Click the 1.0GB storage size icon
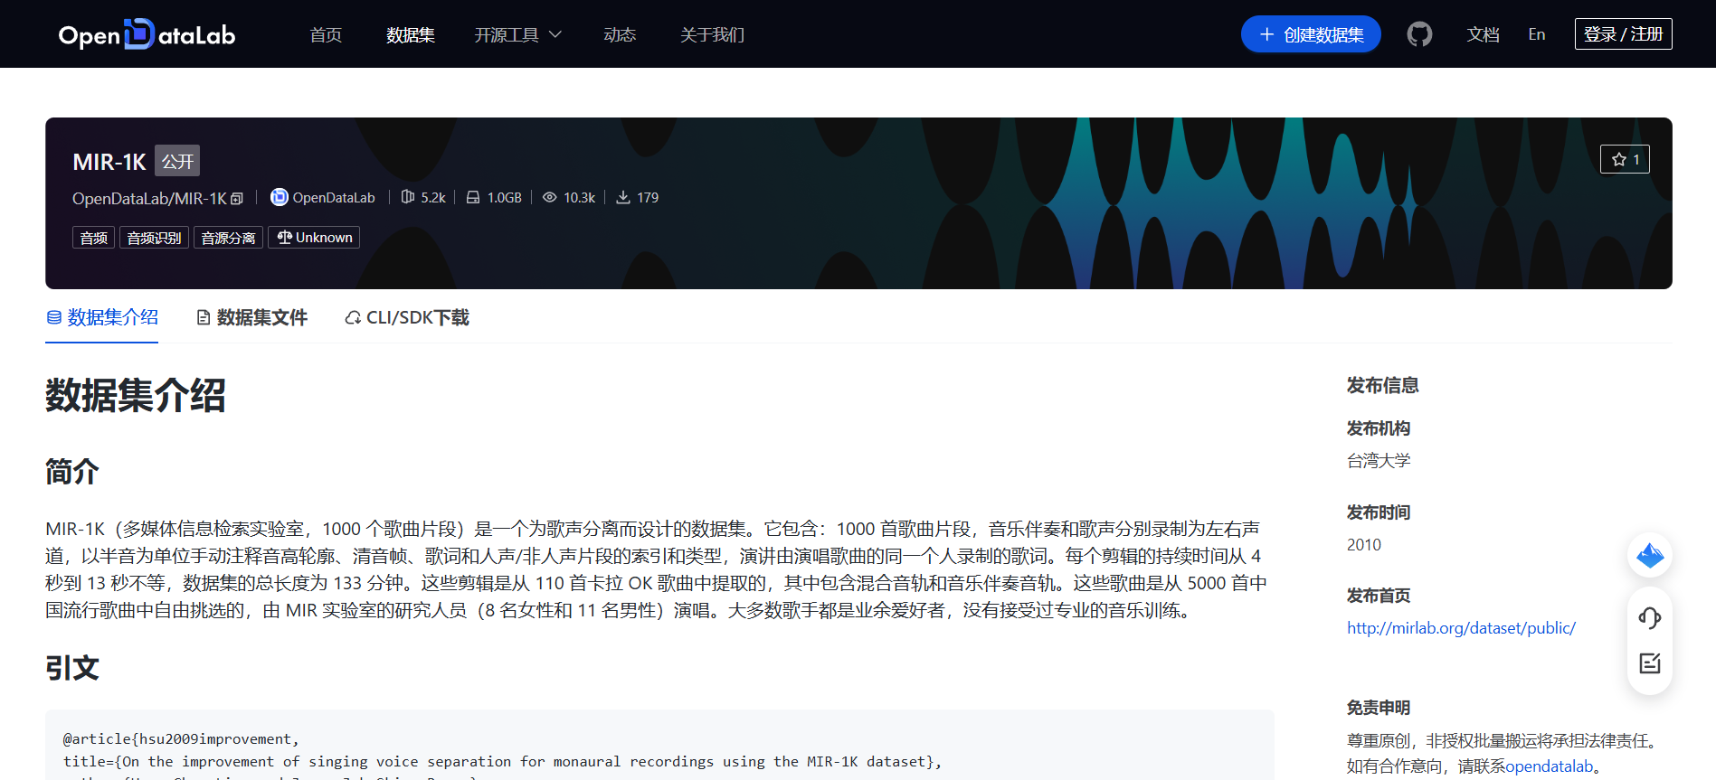1716x780 pixels. click(473, 197)
